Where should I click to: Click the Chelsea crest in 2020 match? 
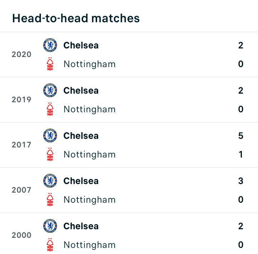50,45
